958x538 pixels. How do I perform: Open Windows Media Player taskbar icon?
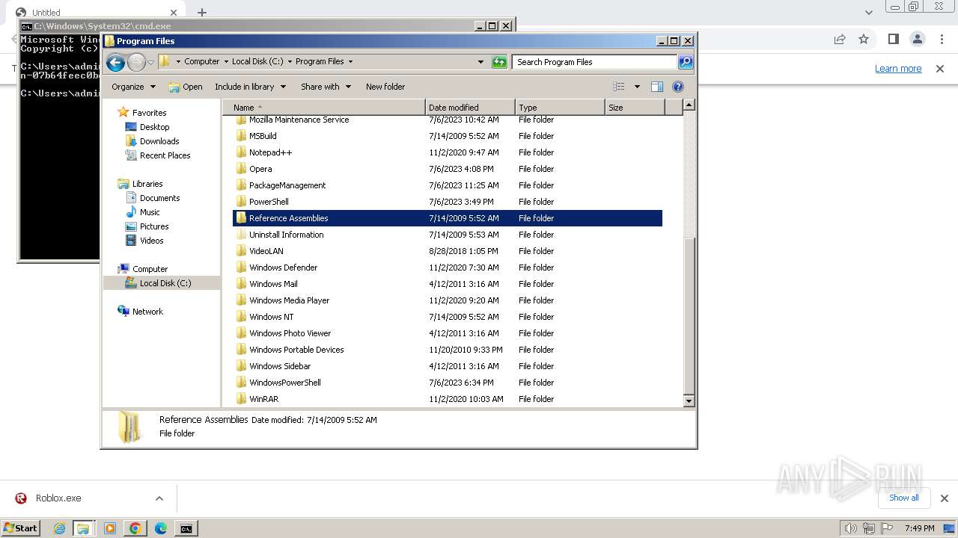pyautogui.click(x=110, y=528)
